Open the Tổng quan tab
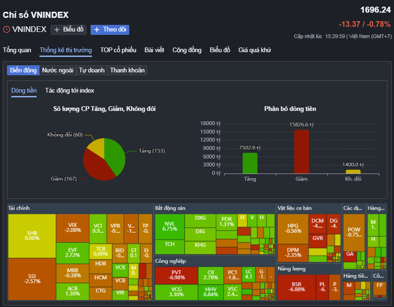 point(17,50)
